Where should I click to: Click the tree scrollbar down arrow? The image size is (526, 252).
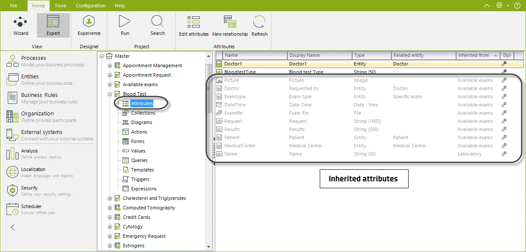click(209, 247)
